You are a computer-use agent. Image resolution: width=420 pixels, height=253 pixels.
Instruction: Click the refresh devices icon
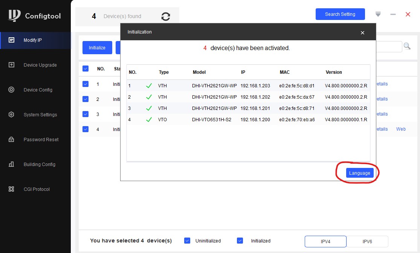(165, 16)
